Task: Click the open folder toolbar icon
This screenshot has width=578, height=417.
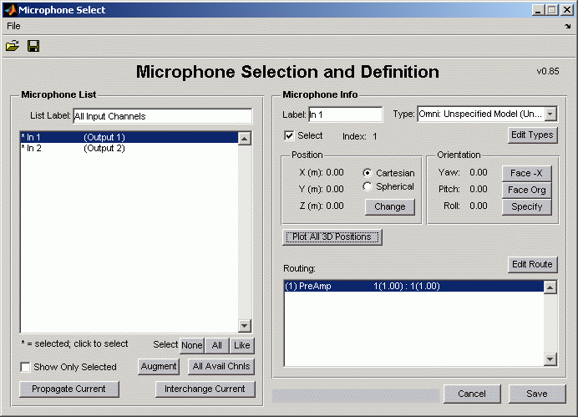Action: 13,46
